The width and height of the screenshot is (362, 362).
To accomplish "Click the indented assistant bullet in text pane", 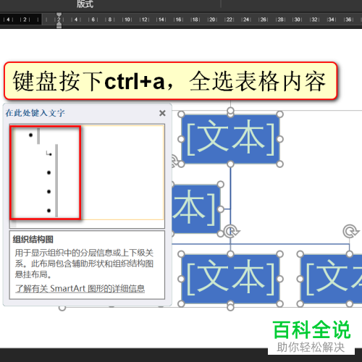I will tap(49, 153).
